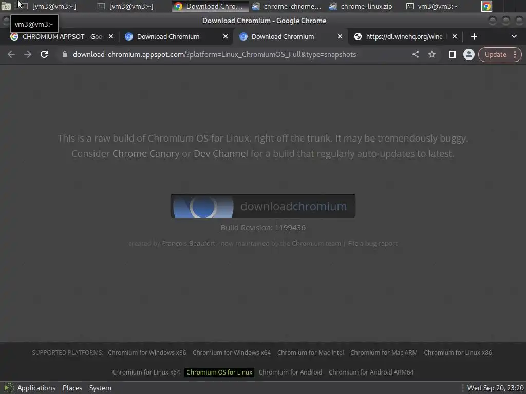Open the side panel icon

452,54
